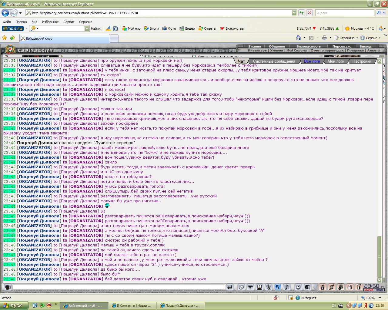Send chat message with the return-arrow icon

point(230,287)
